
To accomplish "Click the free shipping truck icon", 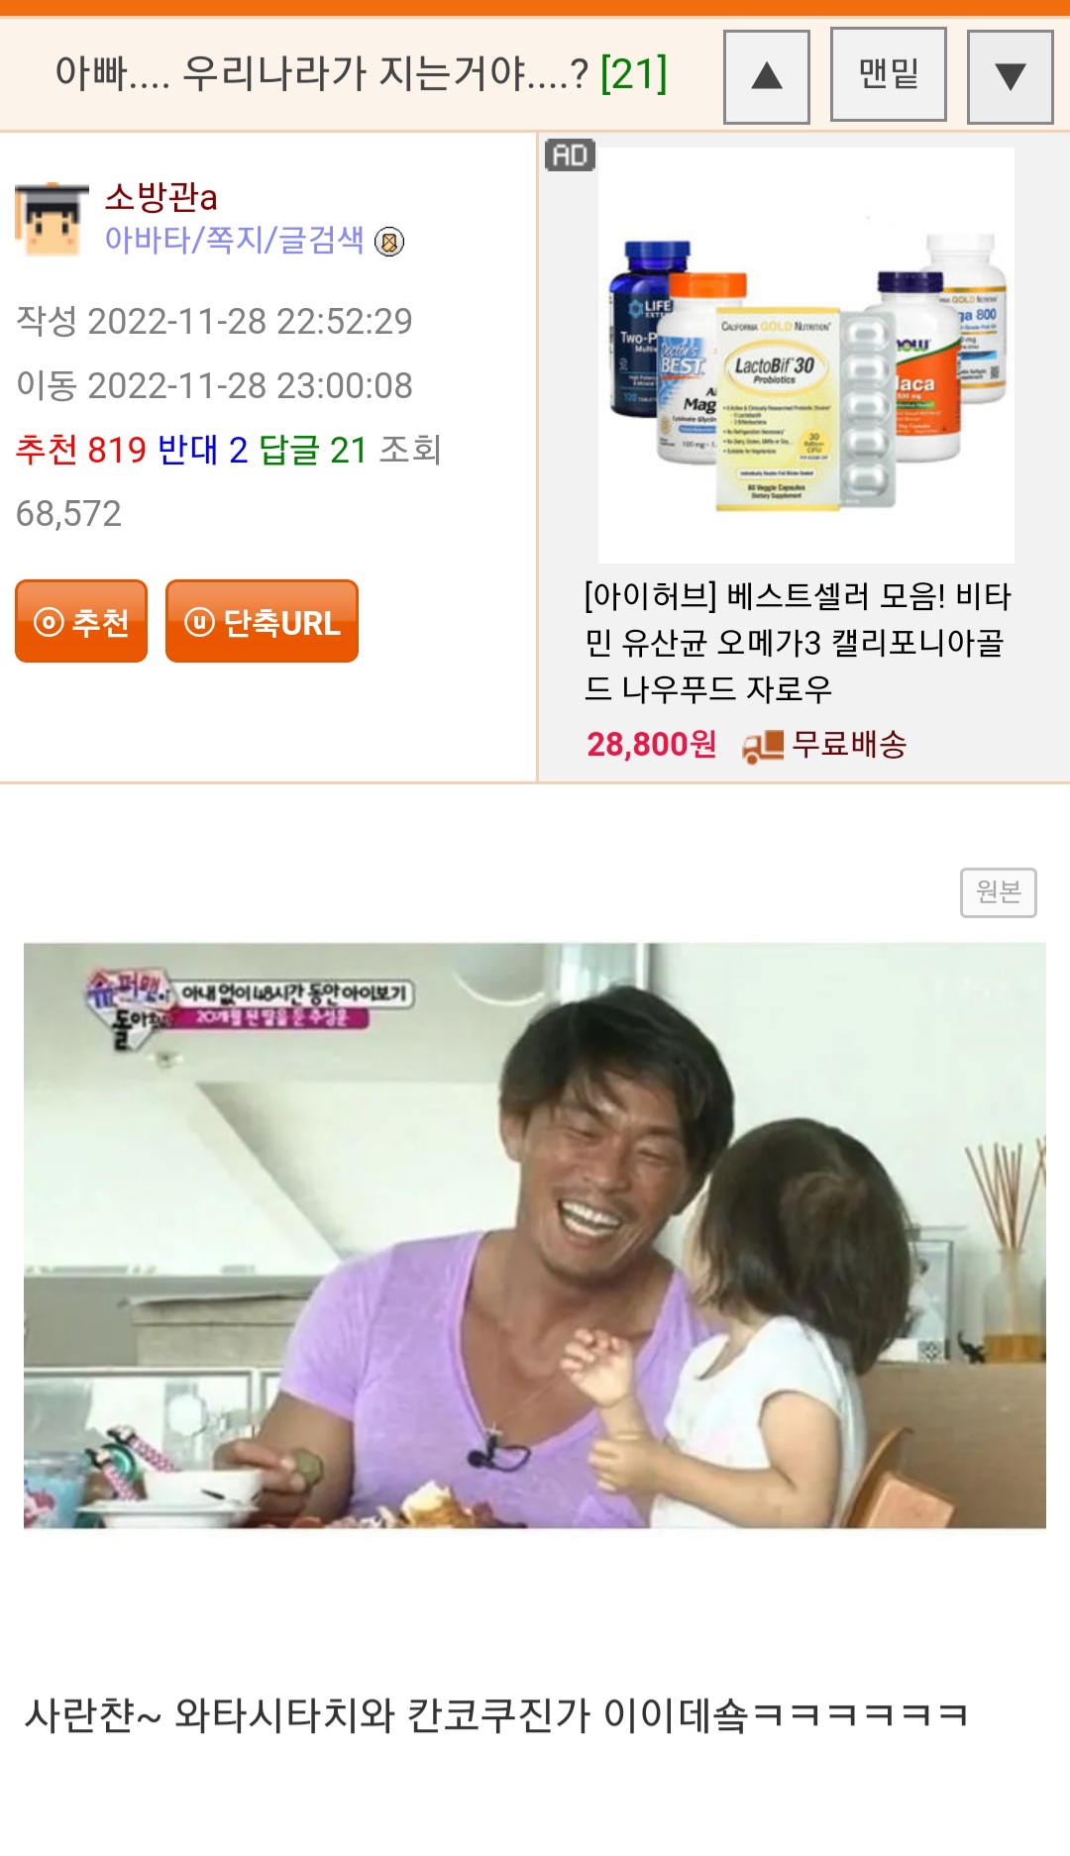I will (x=763, y=746).
